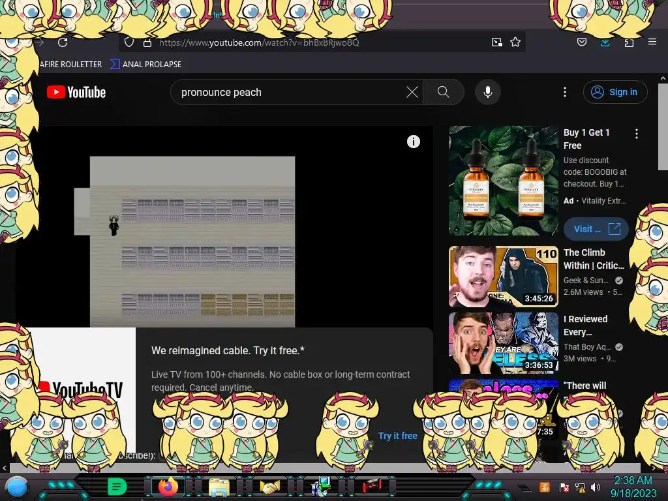Switch to Firefox in the taskbar
Viewport: 668px width, 501px height.
168,487
